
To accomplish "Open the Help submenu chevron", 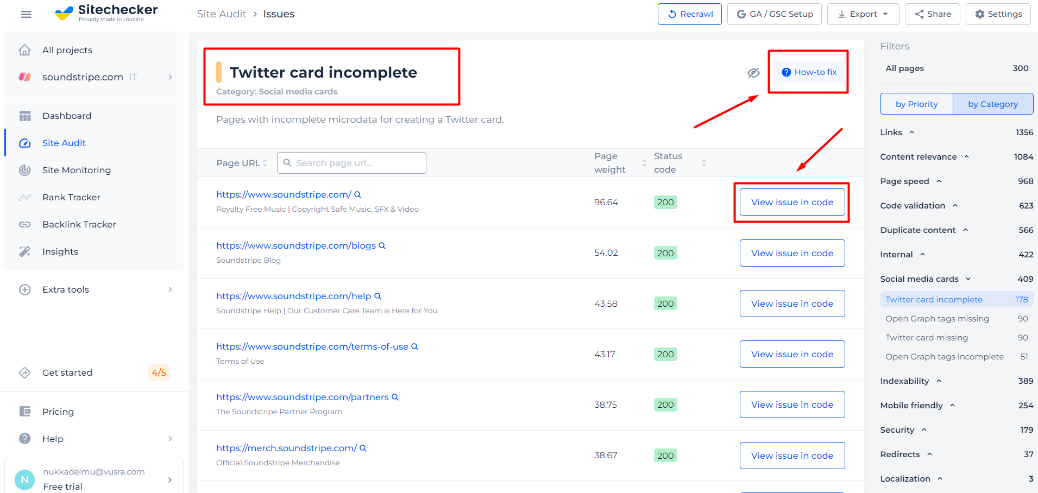I will (170, 439).
